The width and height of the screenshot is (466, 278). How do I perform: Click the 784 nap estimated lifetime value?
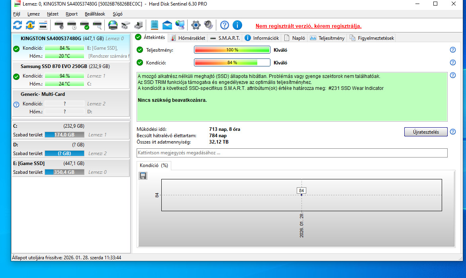click(x=218, y=136)
